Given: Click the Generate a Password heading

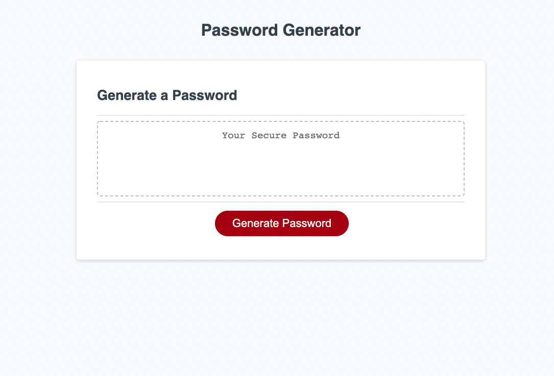Looking at the screenshot, I should [x=167, y=95].
